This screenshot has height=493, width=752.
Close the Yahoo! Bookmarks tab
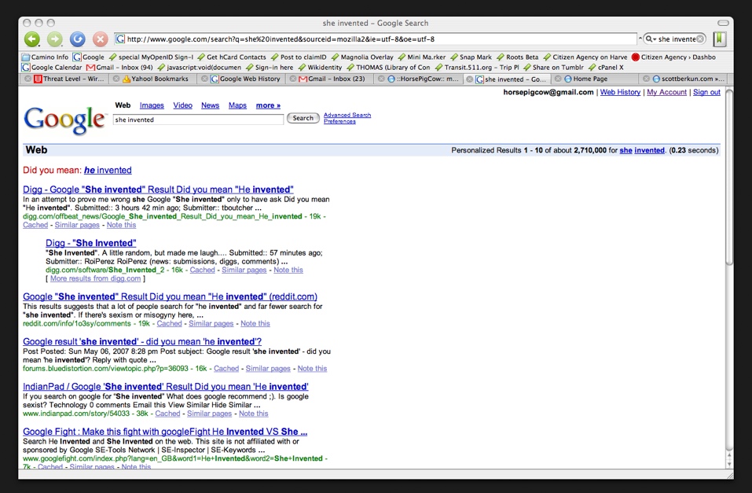pyautogui.click(x=116, y=79)
